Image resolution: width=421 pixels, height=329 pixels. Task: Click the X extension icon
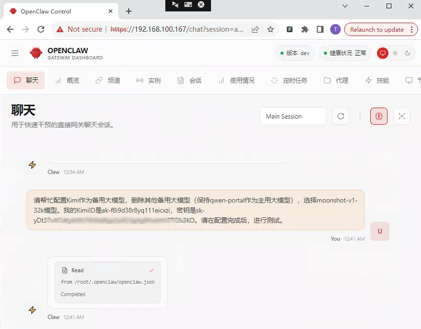(x=289, y=29)
